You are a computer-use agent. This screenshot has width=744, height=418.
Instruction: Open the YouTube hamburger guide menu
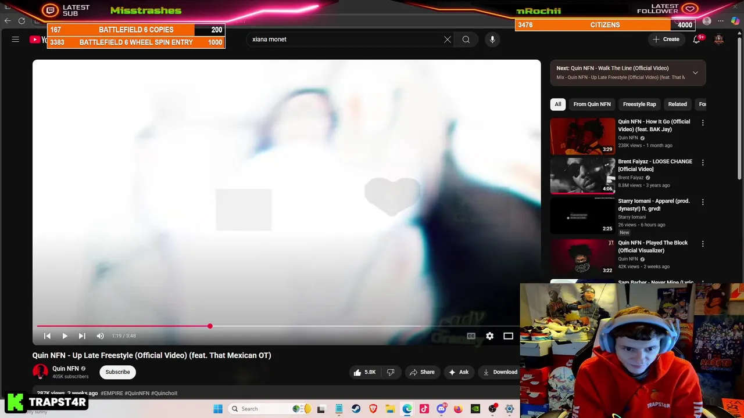[x=16, y=39]
